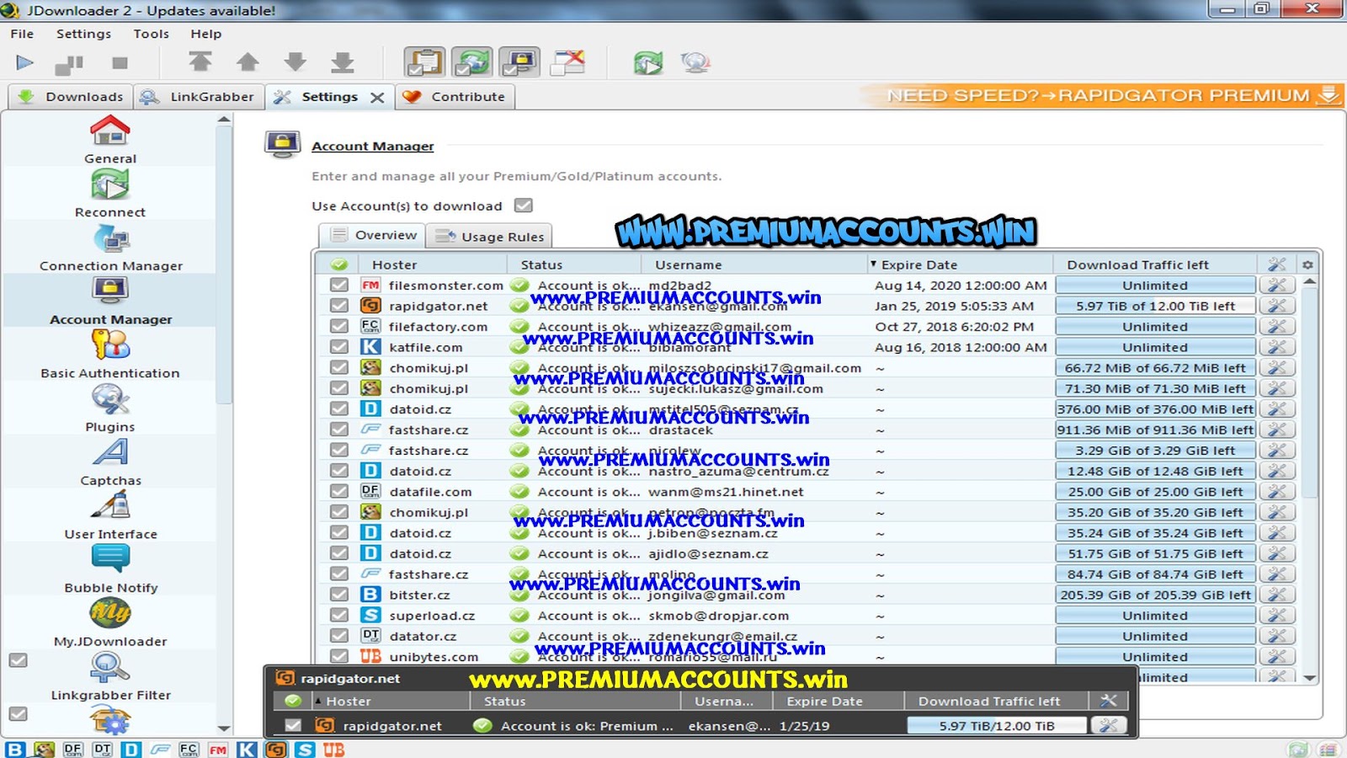
Task: Open settings wrench for filesmonster.com account
Action: 1277,286
